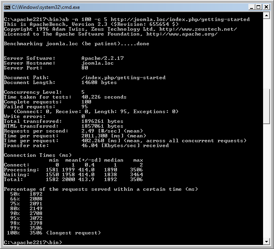Maximize the command prompt window
Image resolution: width=274 pixels, height=249 pixels.
click(x=258, y=7)
